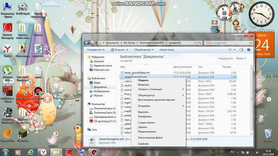Show the preview pane icon
The width and height of the screenshot is (278, 156).
(x=242, y=50)
